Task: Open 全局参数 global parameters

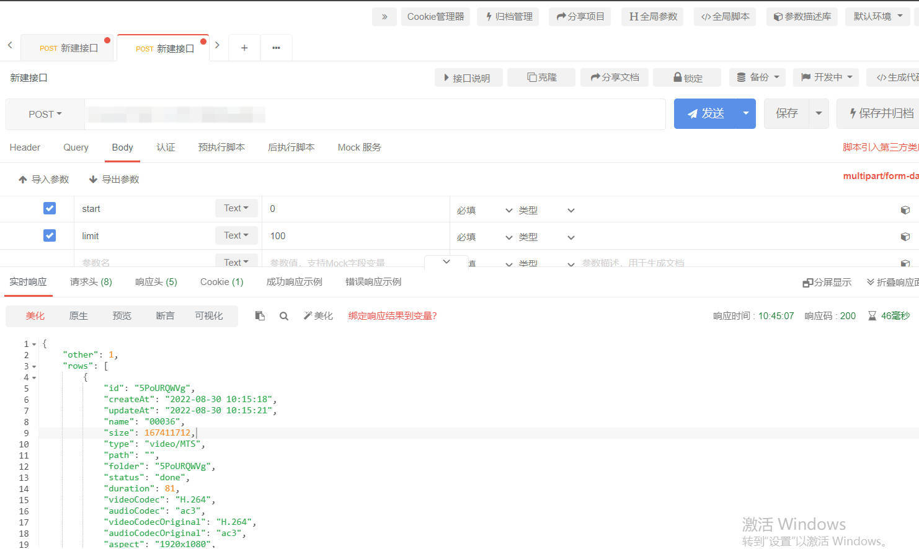Action: [x=652, y=17]
